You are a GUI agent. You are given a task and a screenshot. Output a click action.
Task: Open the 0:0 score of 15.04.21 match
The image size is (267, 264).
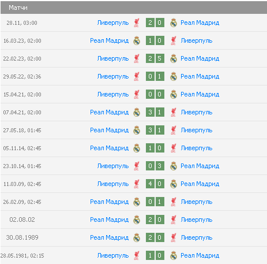click(x=155, y=94)
